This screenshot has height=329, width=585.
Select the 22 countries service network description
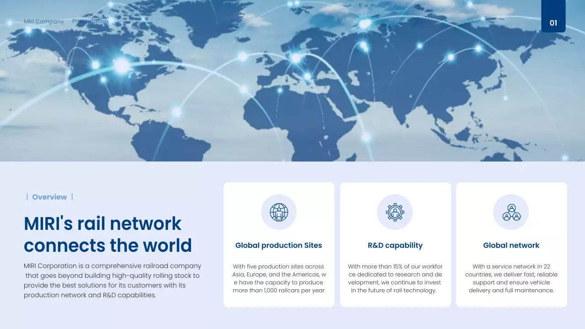(x=511, y=278)
